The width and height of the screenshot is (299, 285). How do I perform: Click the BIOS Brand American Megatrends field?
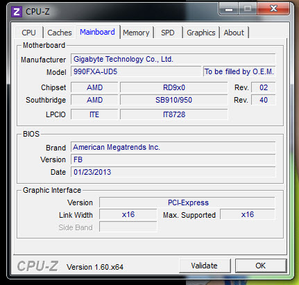point(173,147)
